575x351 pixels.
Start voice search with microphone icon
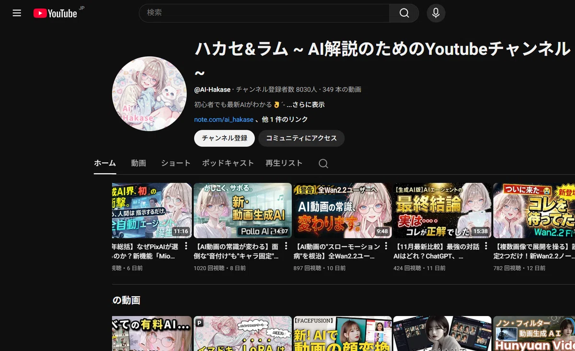(436, 13)
